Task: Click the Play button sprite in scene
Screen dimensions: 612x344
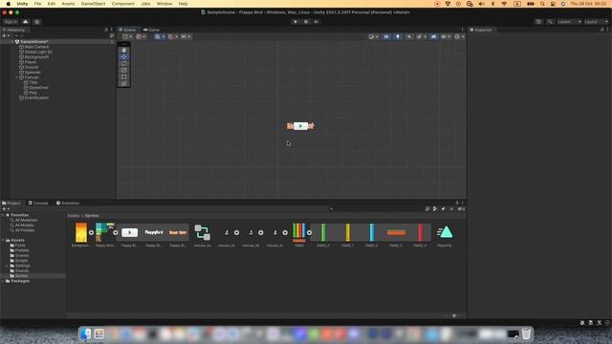Action: 300,126
